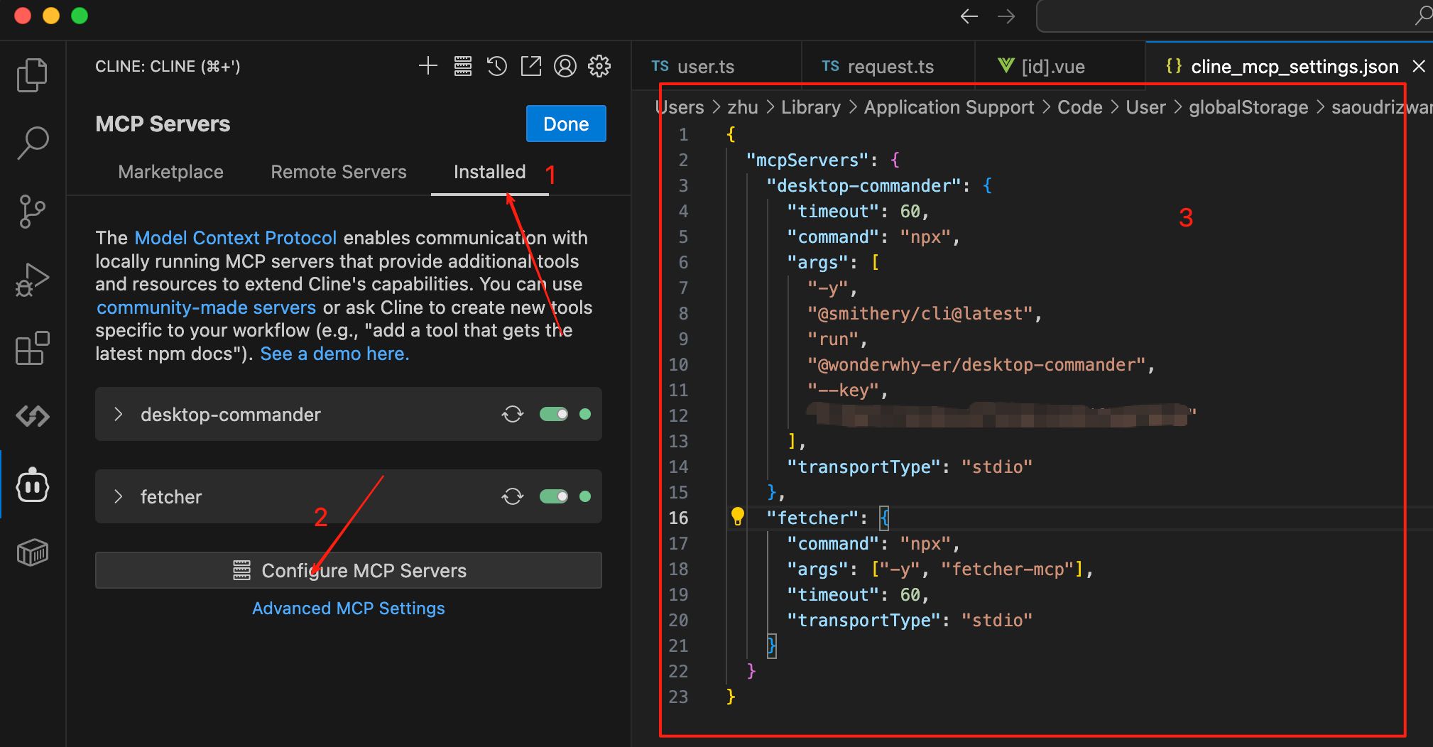Open Advanced MCP Settings link
This screenshot has height=747, width=1433.
coord(349,609)
